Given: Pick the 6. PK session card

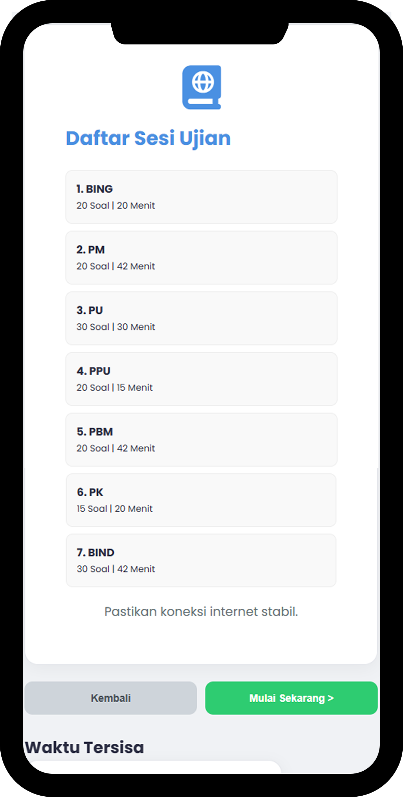Looking at the screenshot, I should click(x=201, y=500).
